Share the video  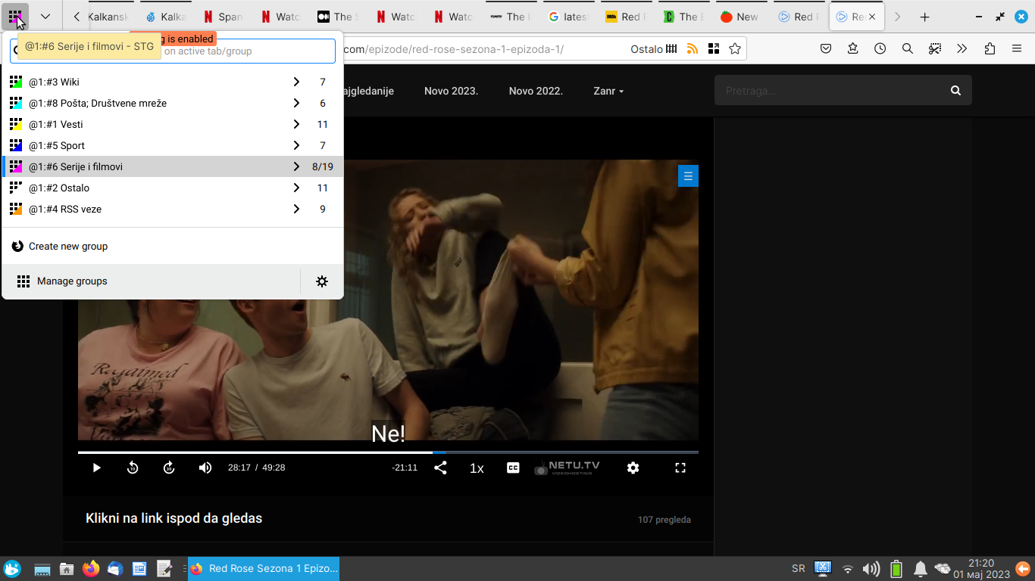coord(440,468)
